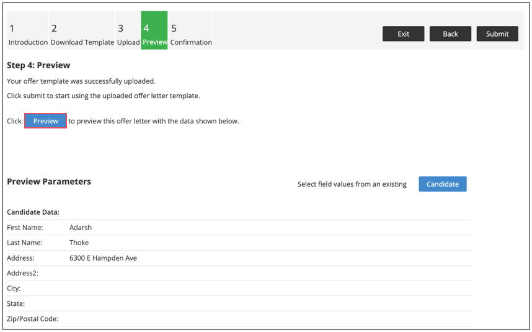The width and height of the screenshot is (532, 332).
Task: Click the First Name label
Action: tap(25, 228)
